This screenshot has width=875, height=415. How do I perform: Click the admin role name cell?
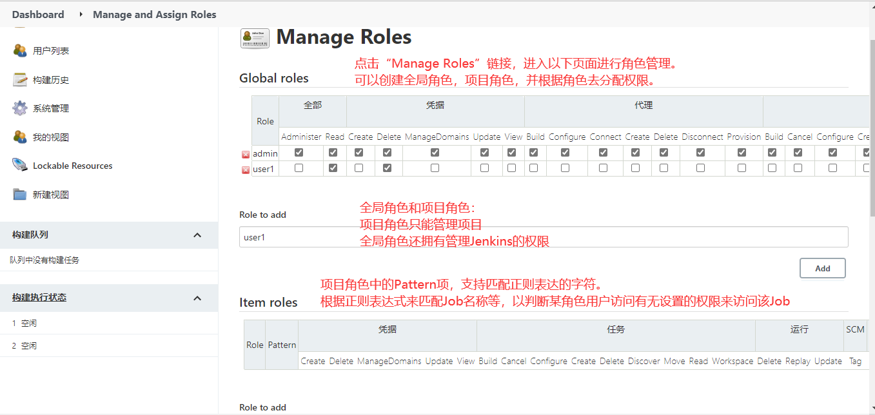pos(265,153)
